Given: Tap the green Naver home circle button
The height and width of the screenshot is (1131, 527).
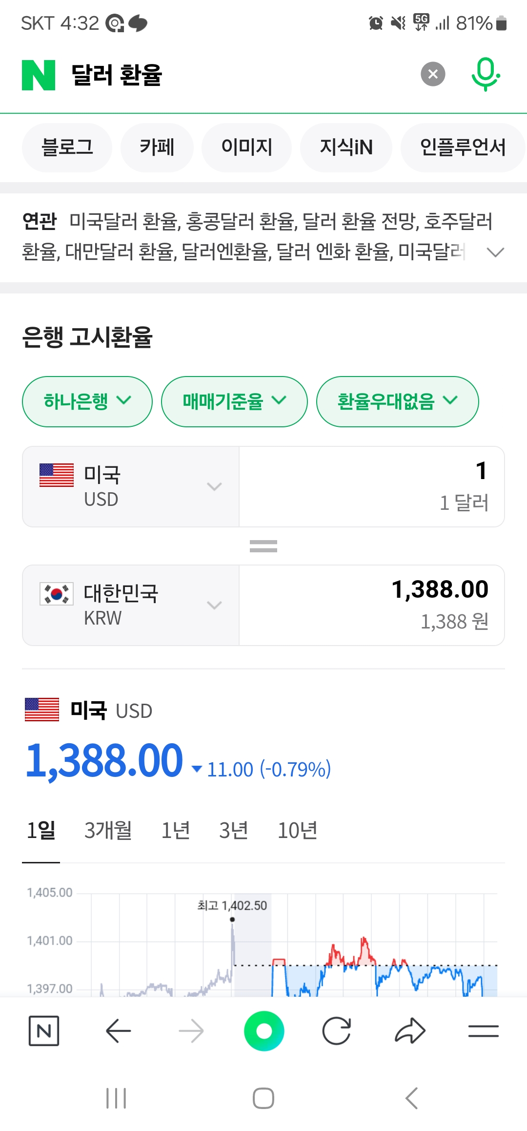Looking at the screenshot, I should click(264, 1031).
